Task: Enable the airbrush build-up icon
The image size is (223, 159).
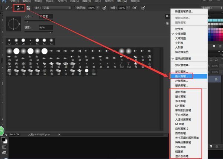Action: (x=135, y=7)
